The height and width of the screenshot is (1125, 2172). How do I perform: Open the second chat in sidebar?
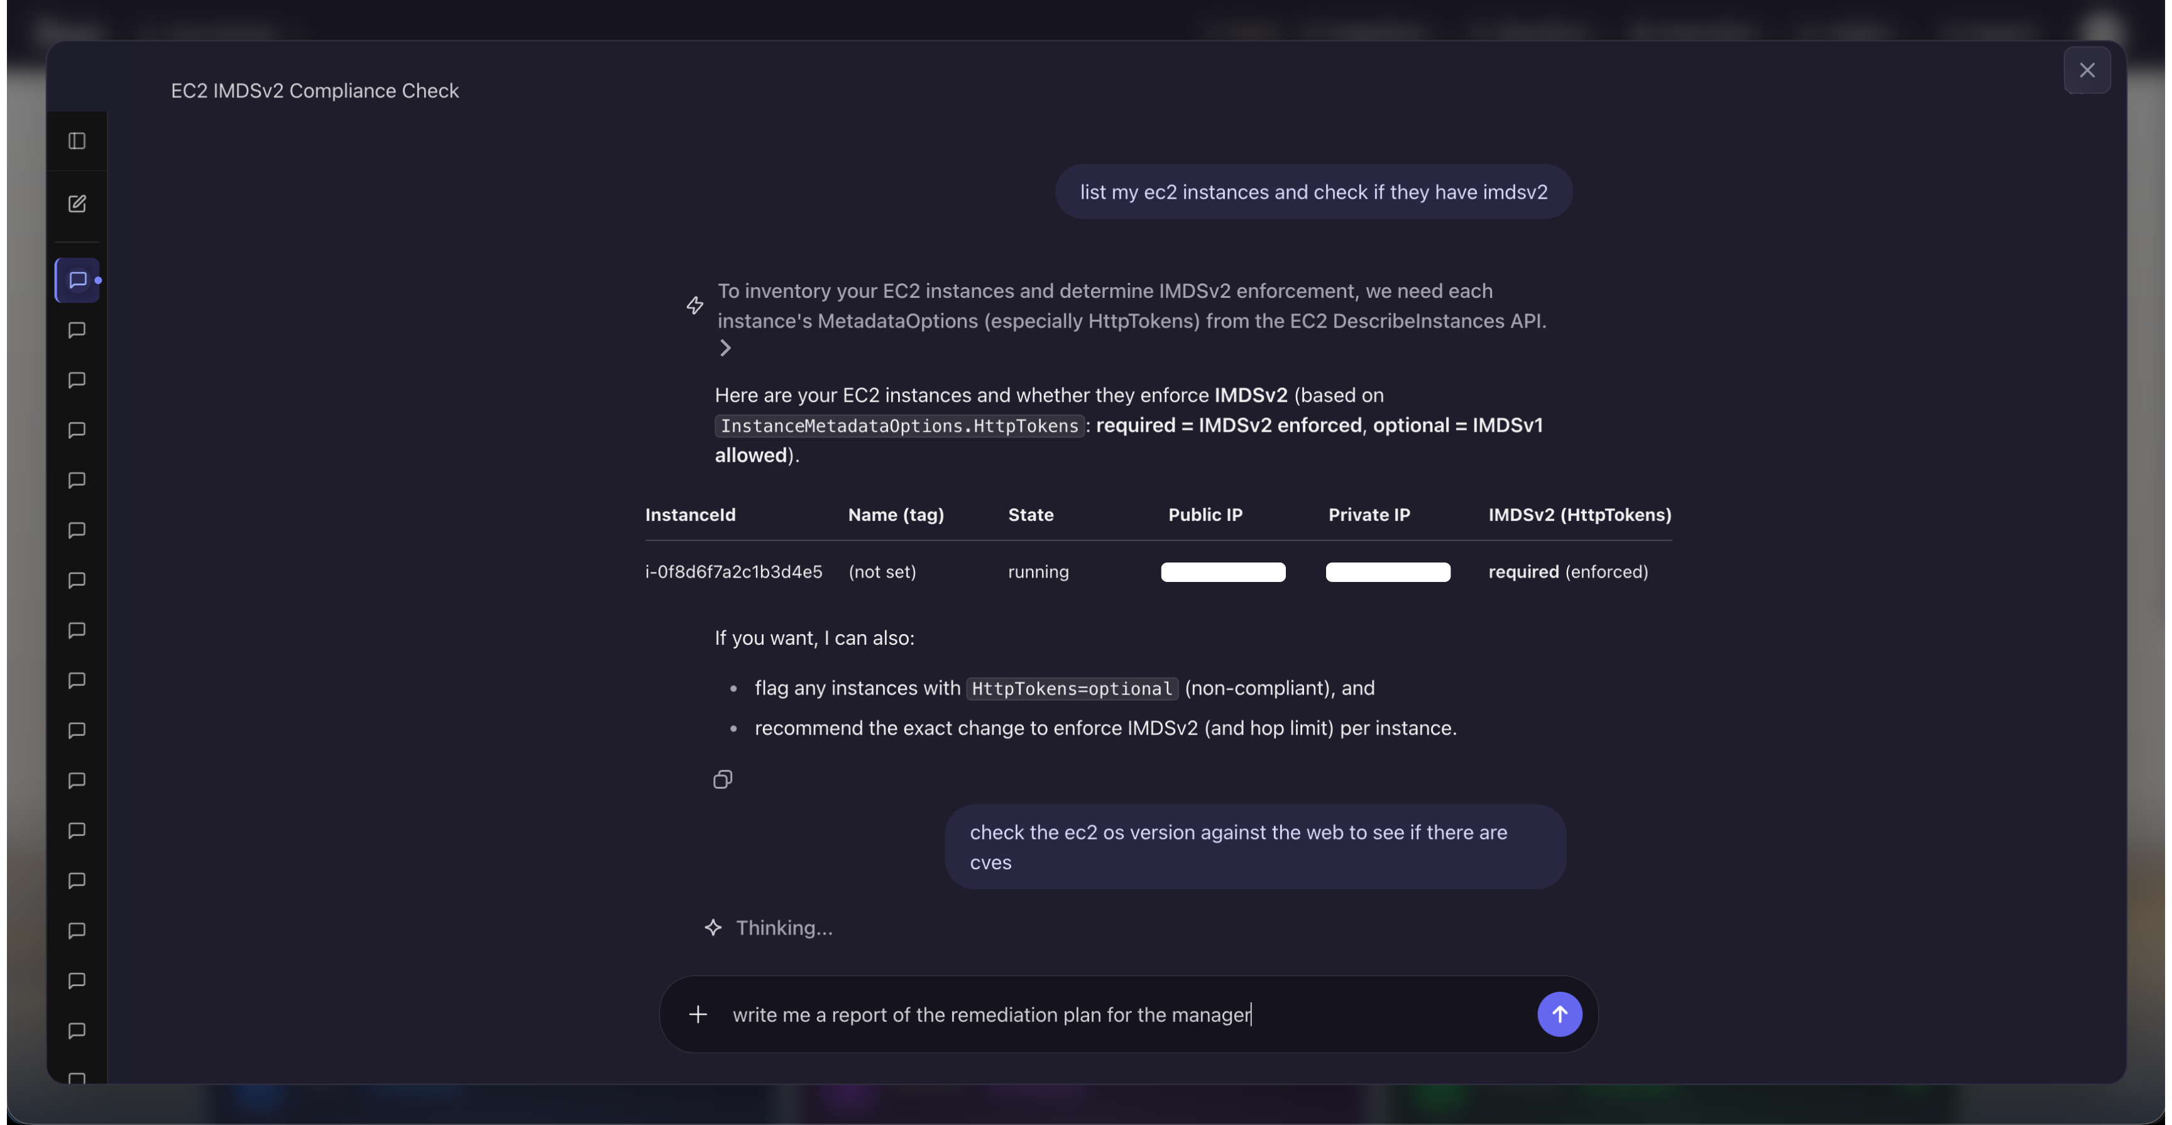point(77,330)
